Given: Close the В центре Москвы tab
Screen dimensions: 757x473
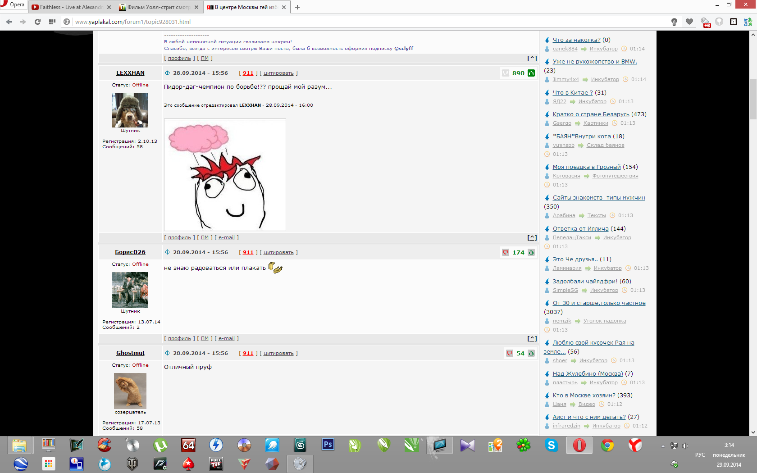Looking at the screenshot, I should click(x=284, y=7).
